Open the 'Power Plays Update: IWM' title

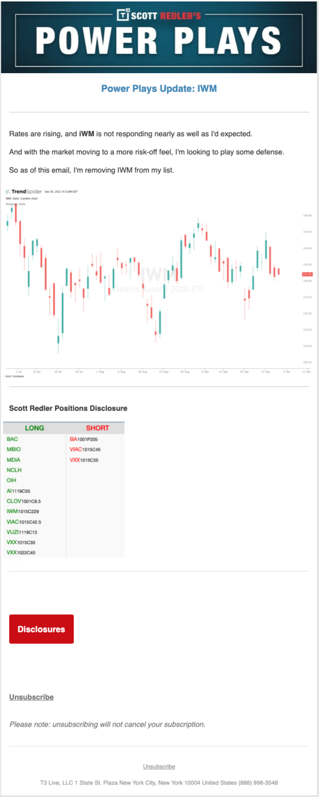[x=159, y=88]
